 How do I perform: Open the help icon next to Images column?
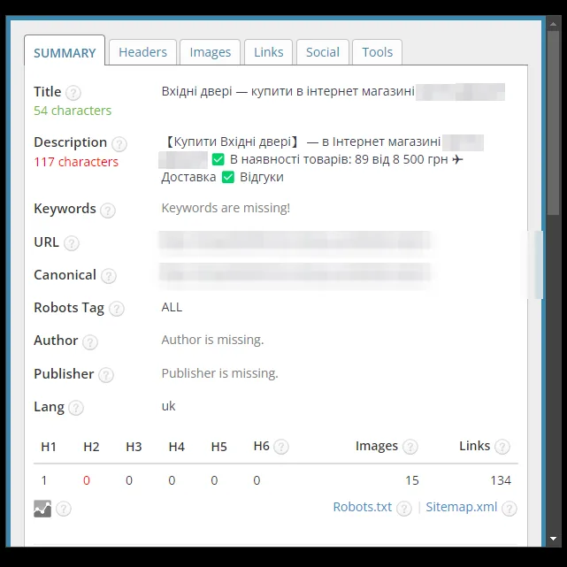pyautogui.click(x=410, y=447)
